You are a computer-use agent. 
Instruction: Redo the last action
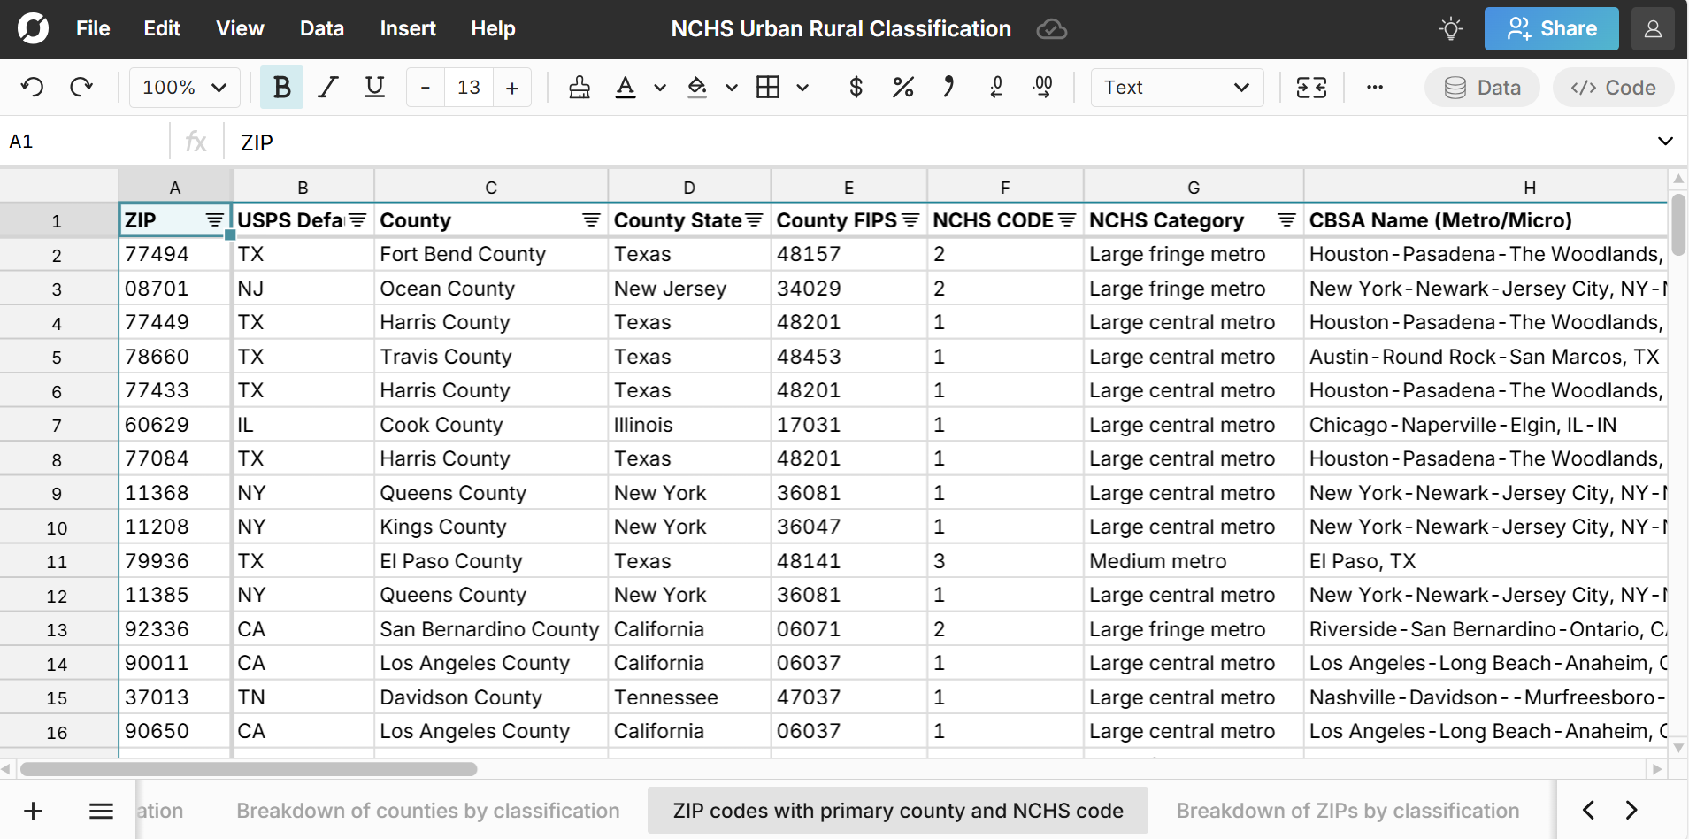pyautogui.click(x=81, y=87)
